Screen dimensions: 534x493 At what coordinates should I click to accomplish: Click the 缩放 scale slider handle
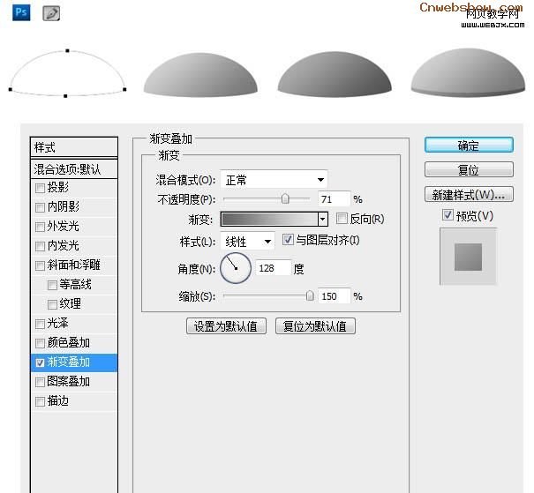click(310, 295)
